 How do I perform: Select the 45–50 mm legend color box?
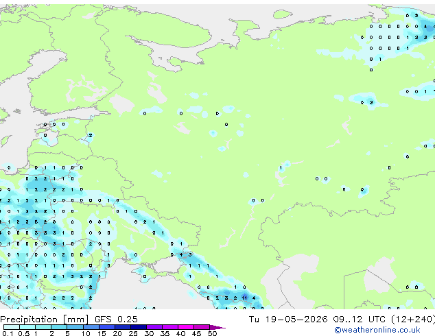click(202, 327)
